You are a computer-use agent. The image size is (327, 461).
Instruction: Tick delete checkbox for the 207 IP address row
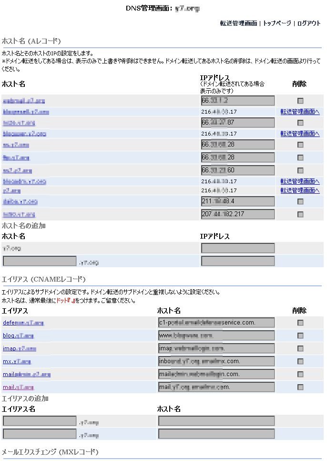pos(300,214)
